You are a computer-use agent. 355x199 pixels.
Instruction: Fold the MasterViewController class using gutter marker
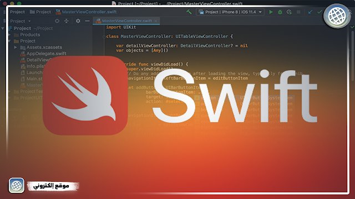tap(104, 36)
